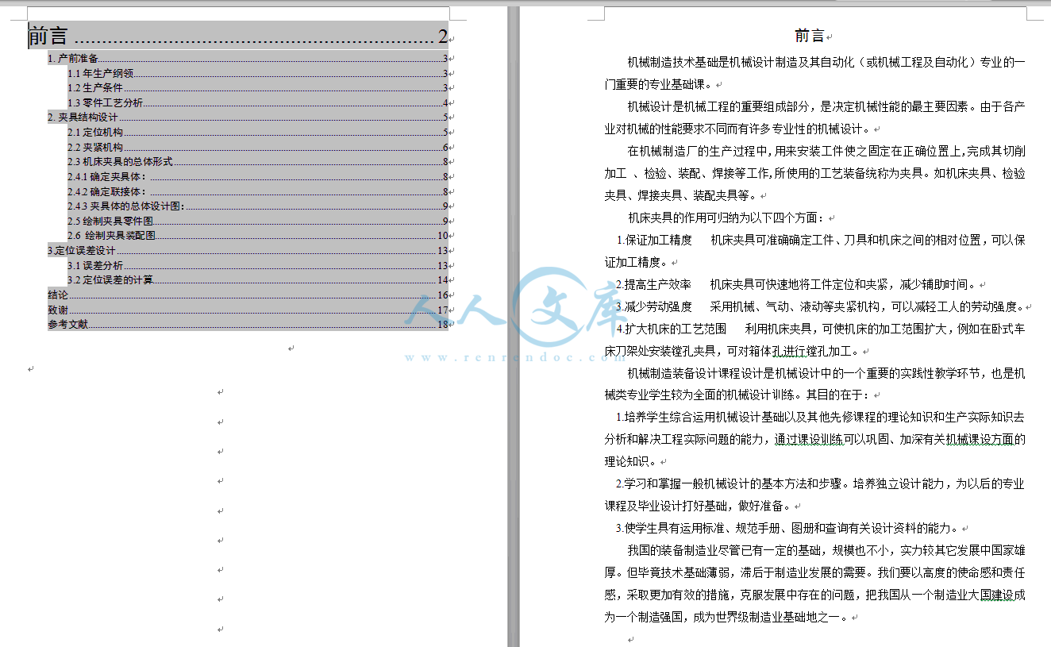Open the '1. 产前准备' contents entry
The width and height of the screenshot is (1051, 647).
tap(248, 58)
